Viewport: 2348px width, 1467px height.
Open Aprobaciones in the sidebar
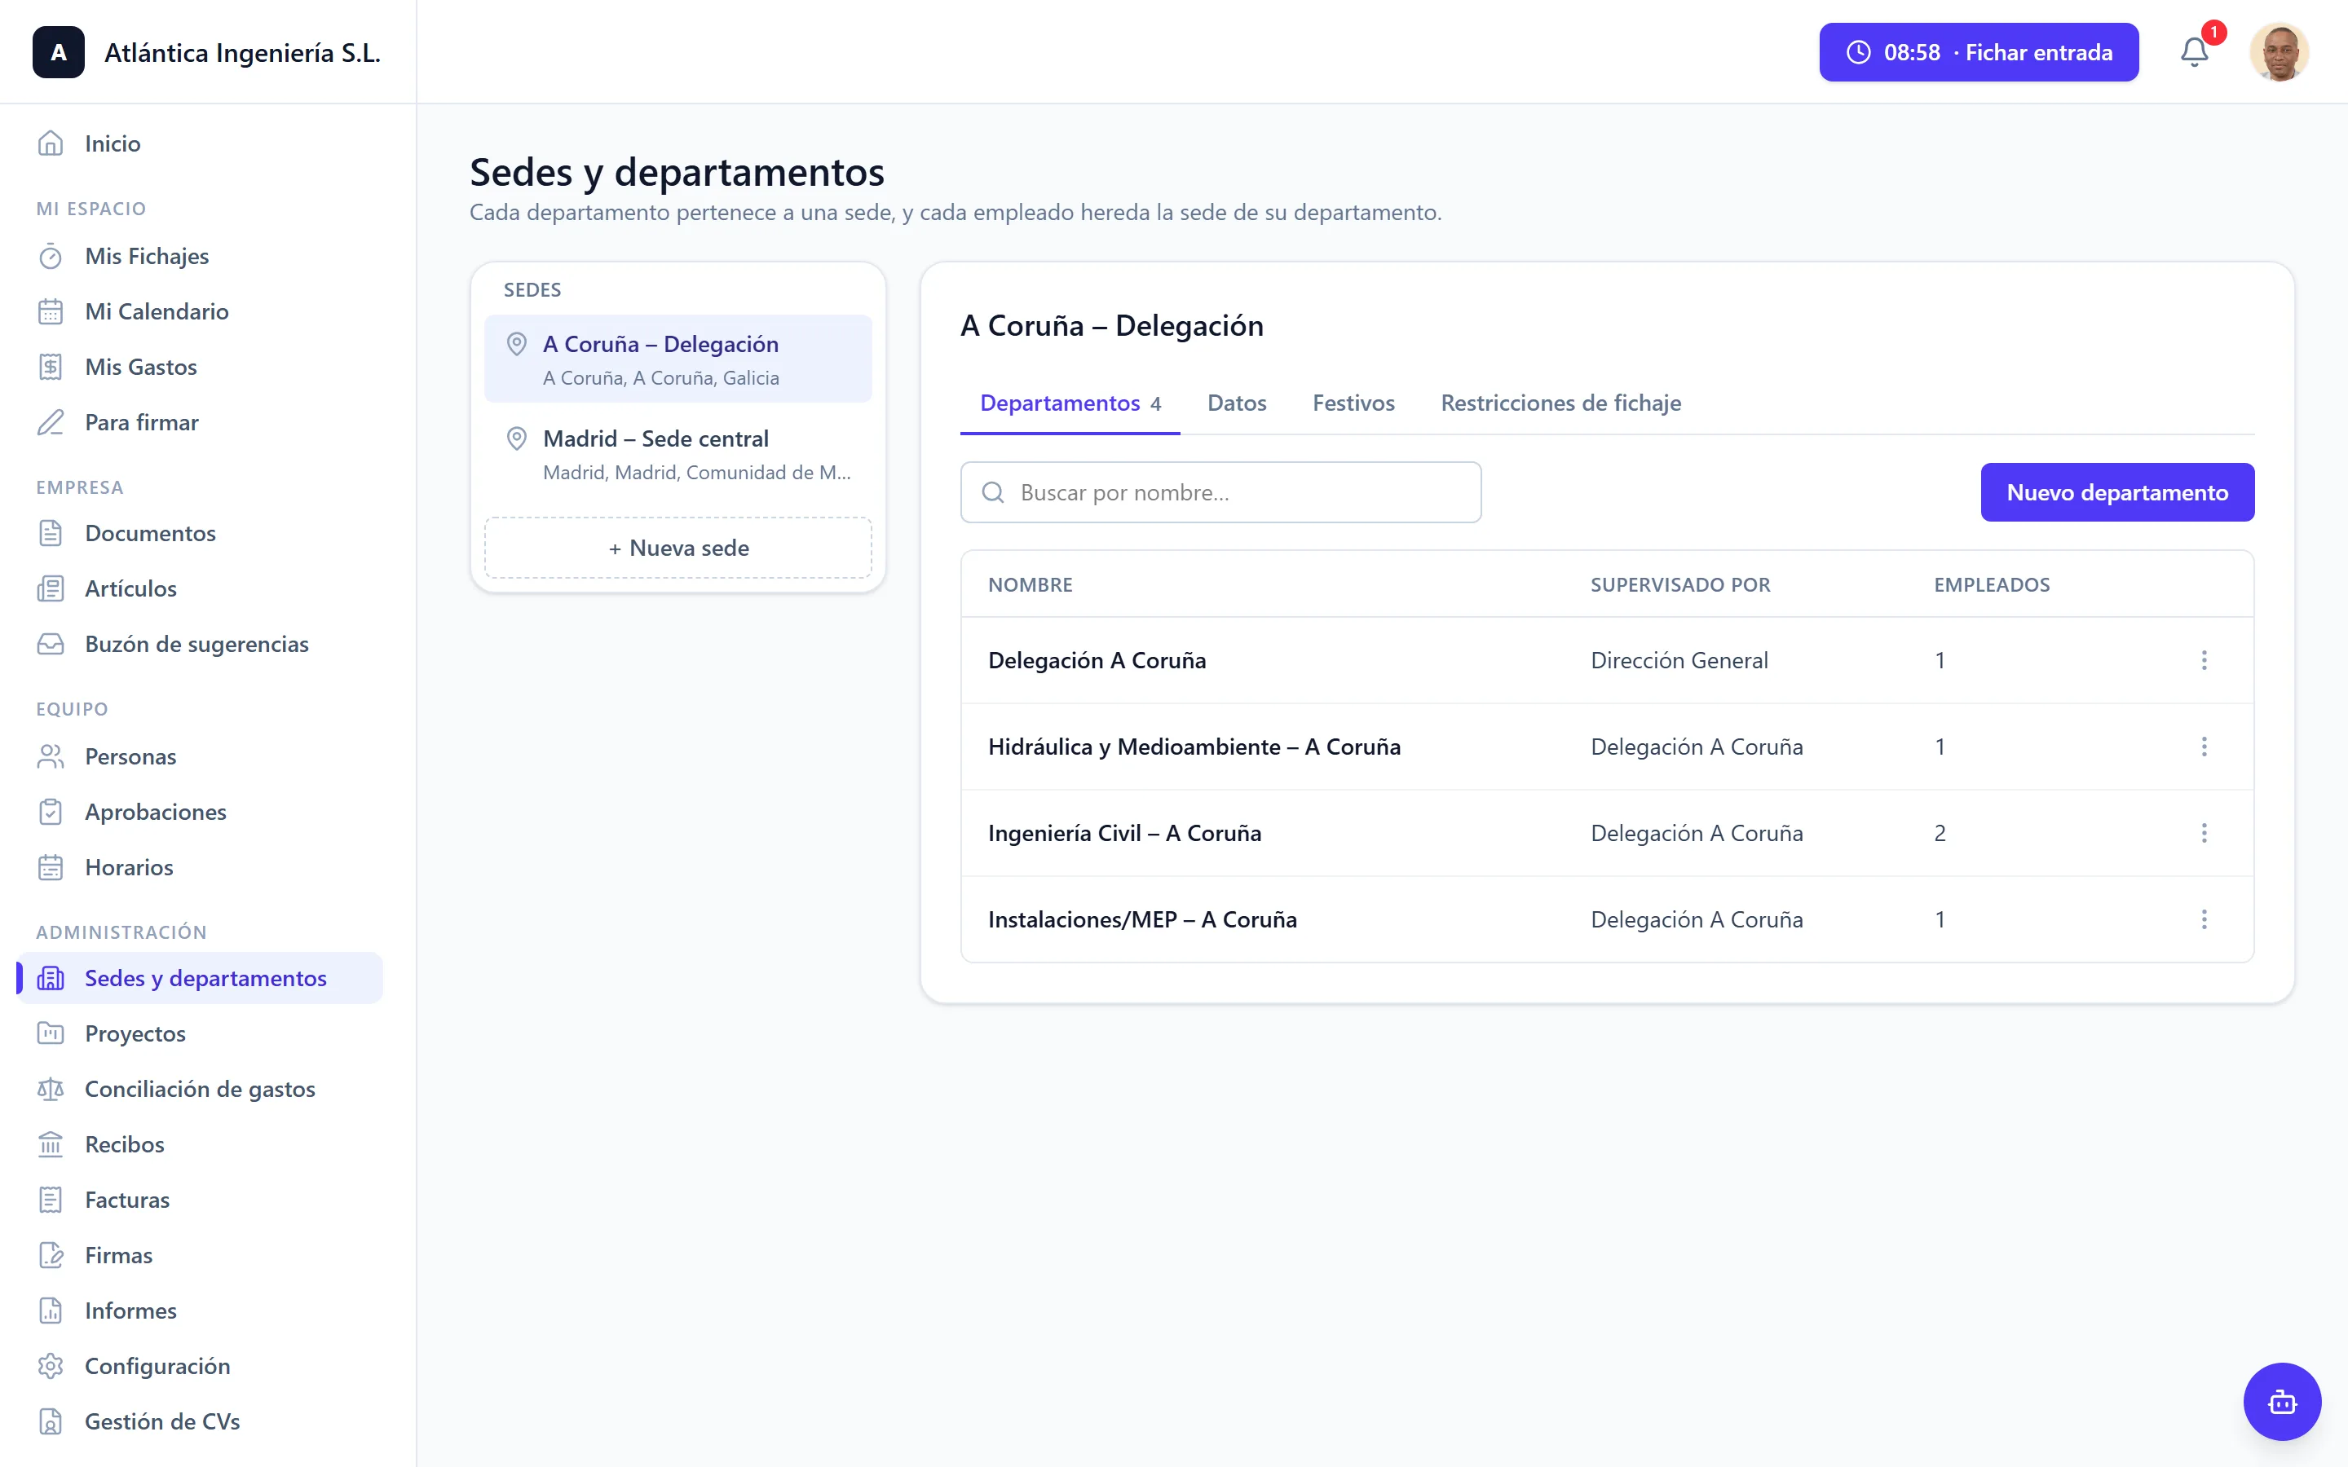200,811
